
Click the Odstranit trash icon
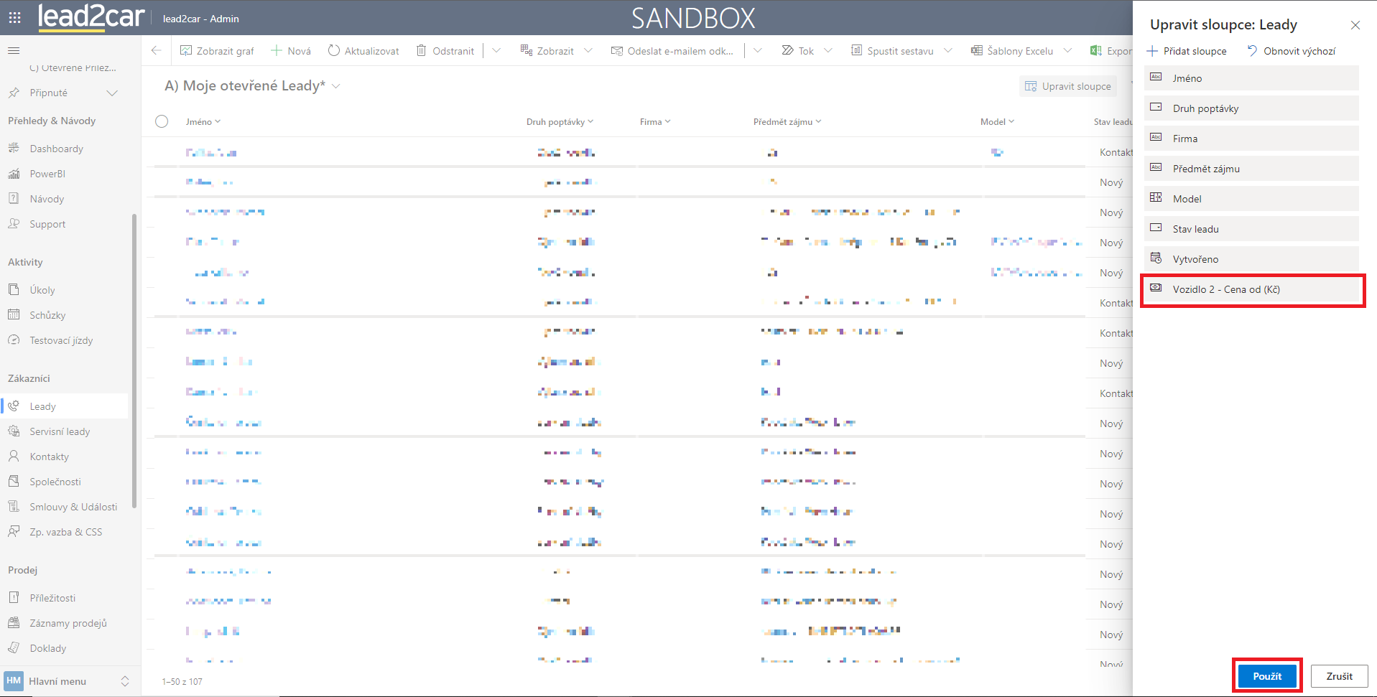[x=422, y=51]
